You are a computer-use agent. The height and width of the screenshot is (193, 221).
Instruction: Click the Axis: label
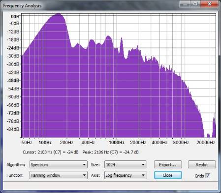click(95, 175)
